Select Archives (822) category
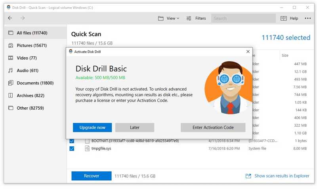Screen dimensions: 317x189 35,95
